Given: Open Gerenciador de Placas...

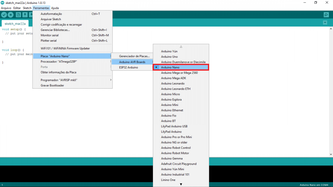Looking at the screenshot, I should [x=134, y=56].
